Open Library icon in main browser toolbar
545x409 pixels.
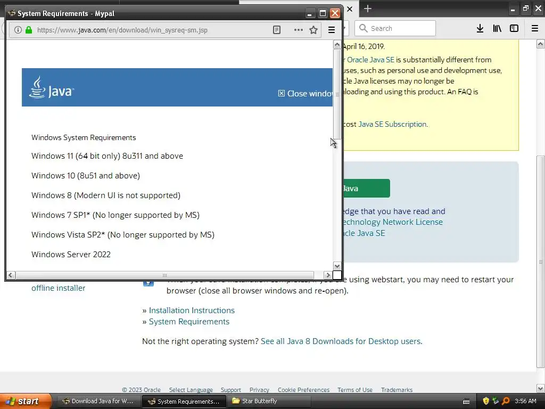[x=497, y=29]
